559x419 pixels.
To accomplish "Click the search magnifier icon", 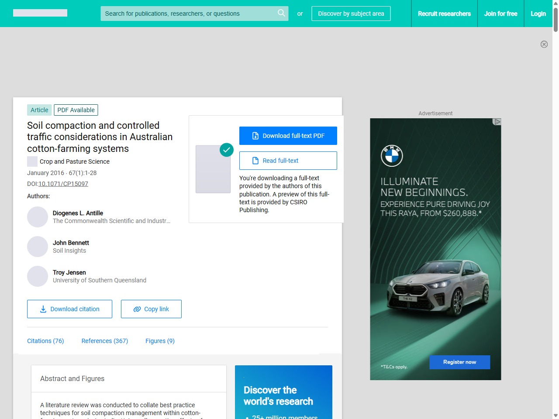I will pyautogui.click(x=281, y=13).
